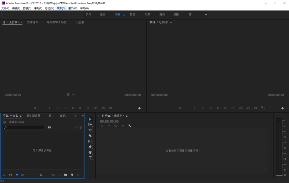Switch to the 效果控件 tab
This screenshot has width=289, height=183.
33,22
